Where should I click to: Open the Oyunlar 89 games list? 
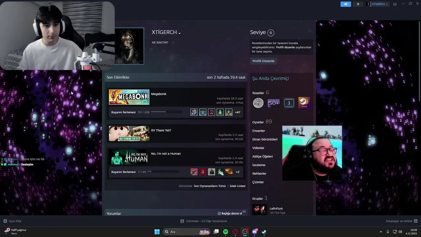(x=262, y=122)
